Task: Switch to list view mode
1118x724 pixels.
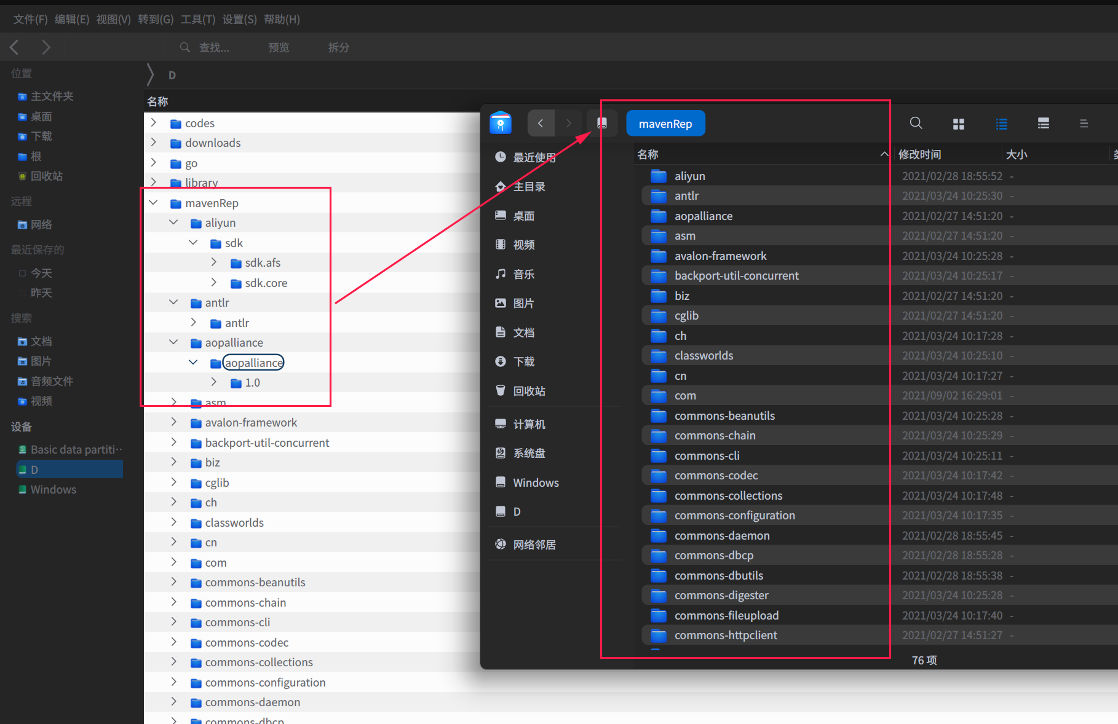Action: pos(1001,124)
